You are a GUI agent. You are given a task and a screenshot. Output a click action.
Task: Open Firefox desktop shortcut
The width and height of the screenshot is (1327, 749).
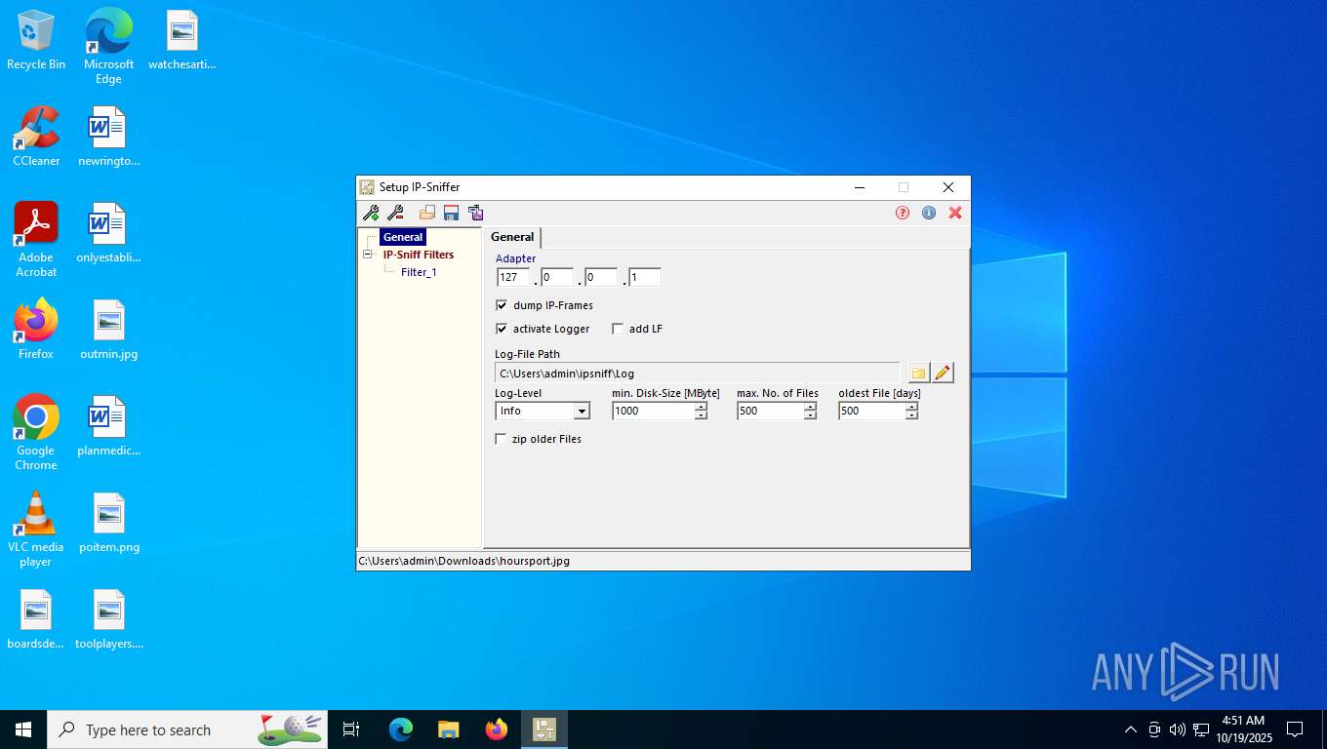(36, 330)
